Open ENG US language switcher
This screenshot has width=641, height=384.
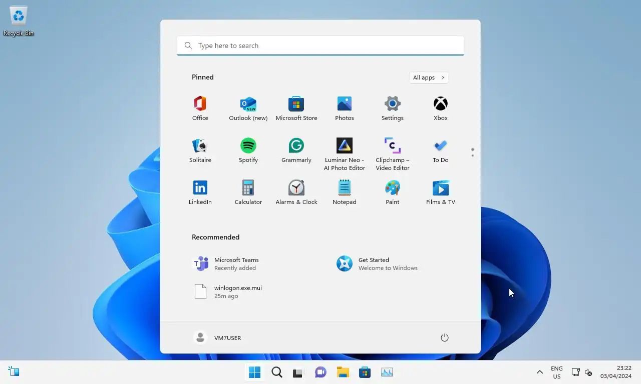[557, 372]
